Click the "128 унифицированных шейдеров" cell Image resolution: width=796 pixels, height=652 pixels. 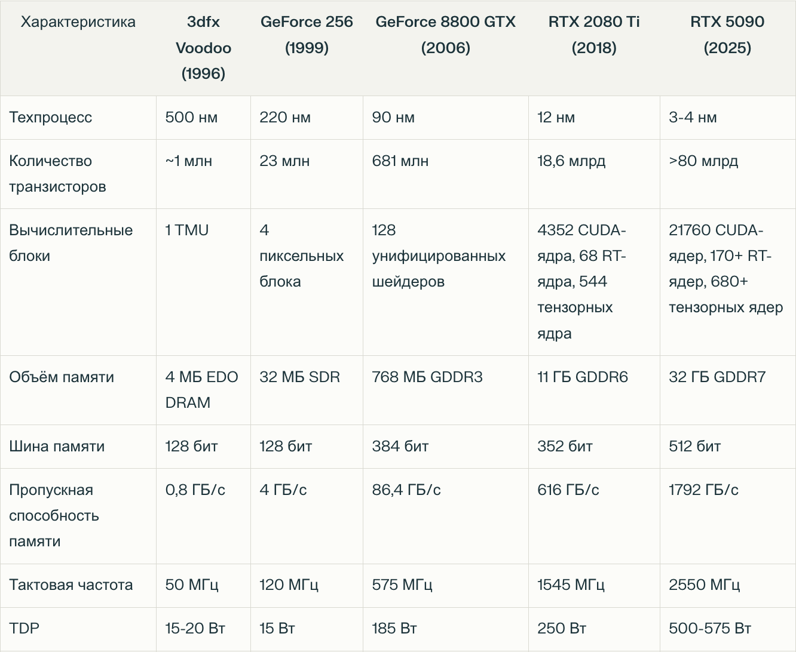(x=439, y=256)
